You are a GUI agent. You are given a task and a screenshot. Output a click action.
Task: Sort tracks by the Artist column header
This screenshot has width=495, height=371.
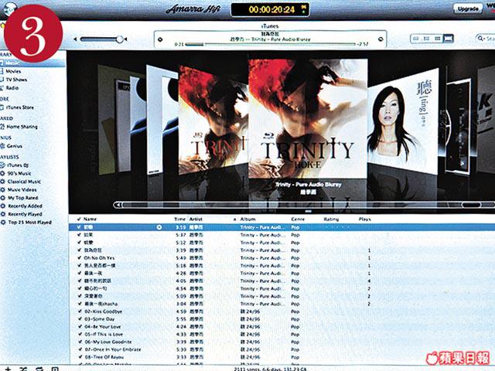[x=197, y=220]
